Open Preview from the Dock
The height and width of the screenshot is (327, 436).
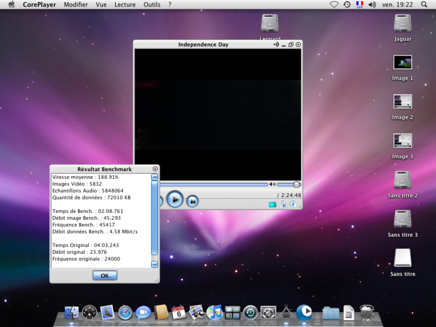(x=196, y=313)
